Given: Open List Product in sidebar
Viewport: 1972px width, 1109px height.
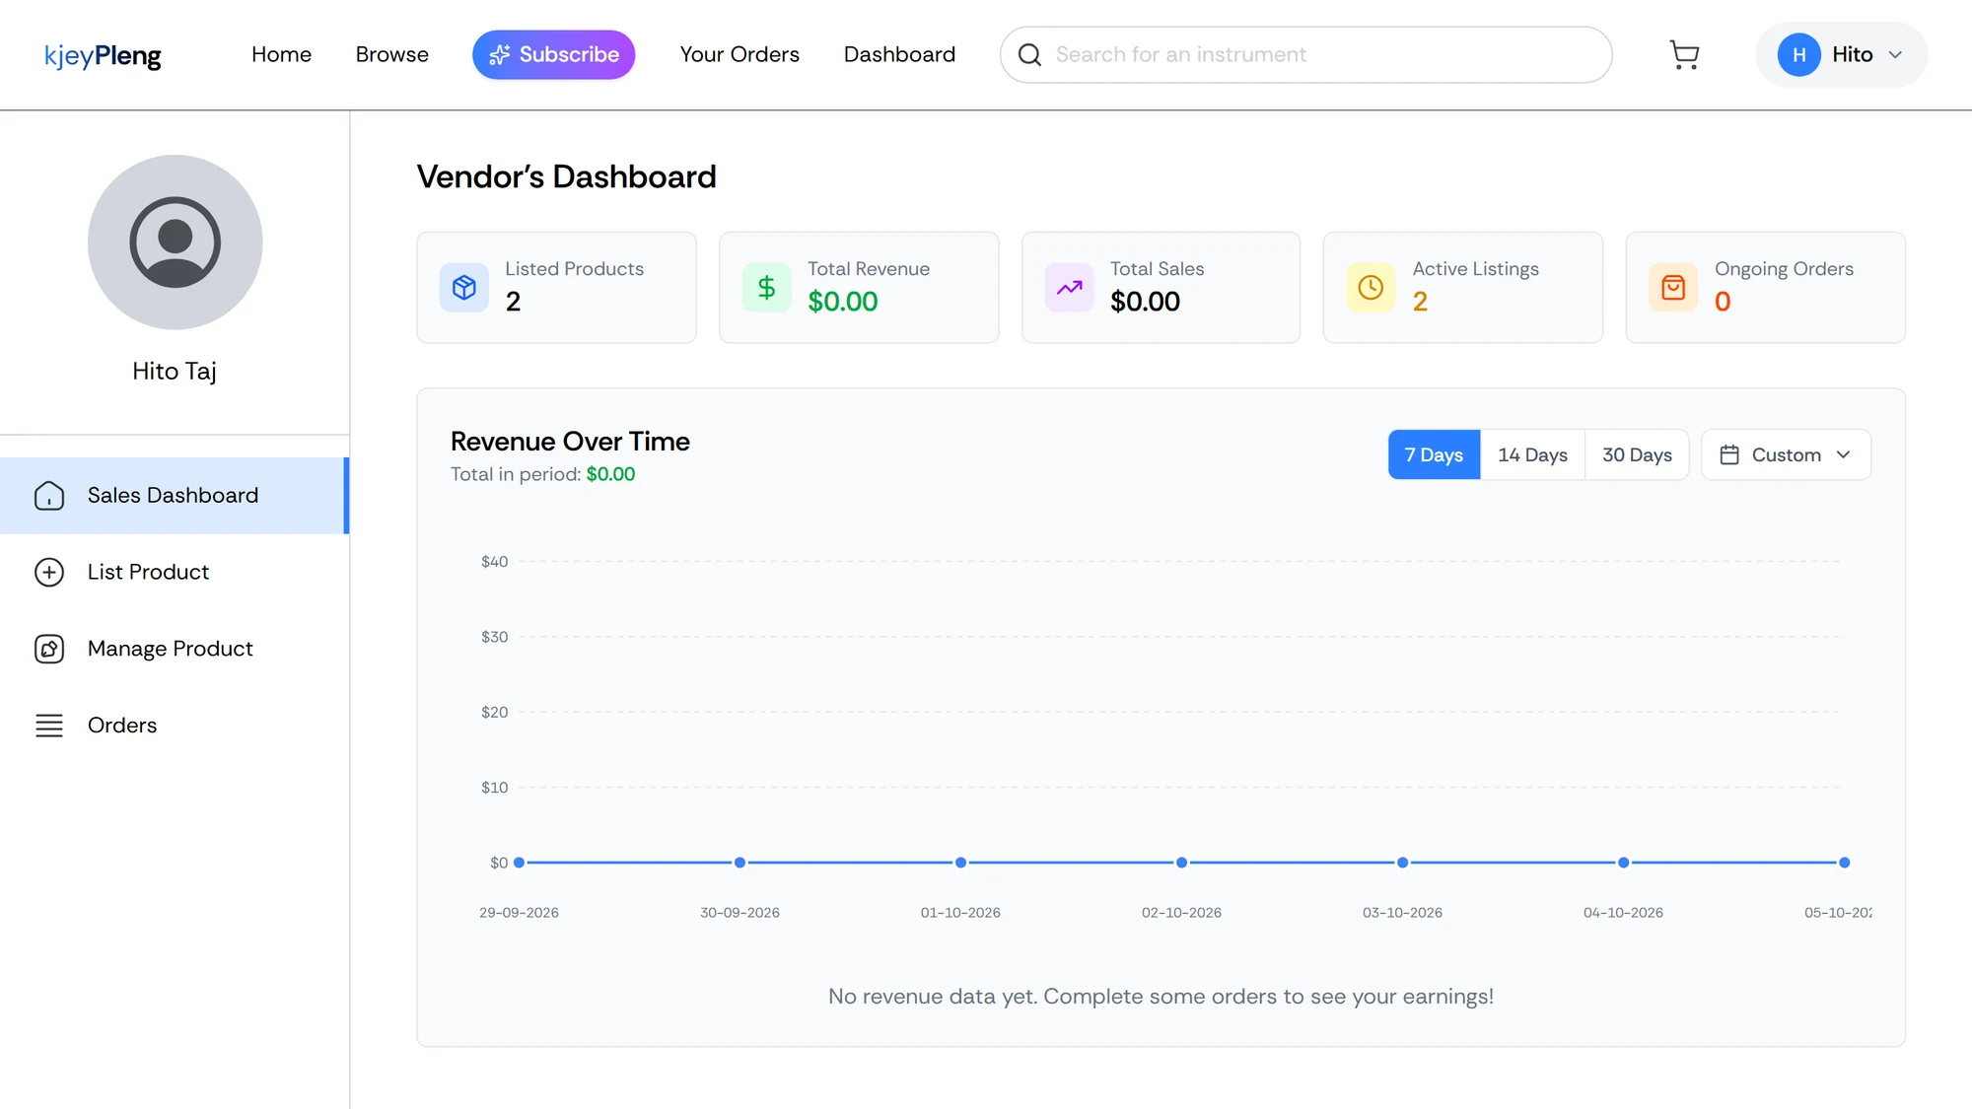Looking at the screenshot, I should click(x=175, y=573).
